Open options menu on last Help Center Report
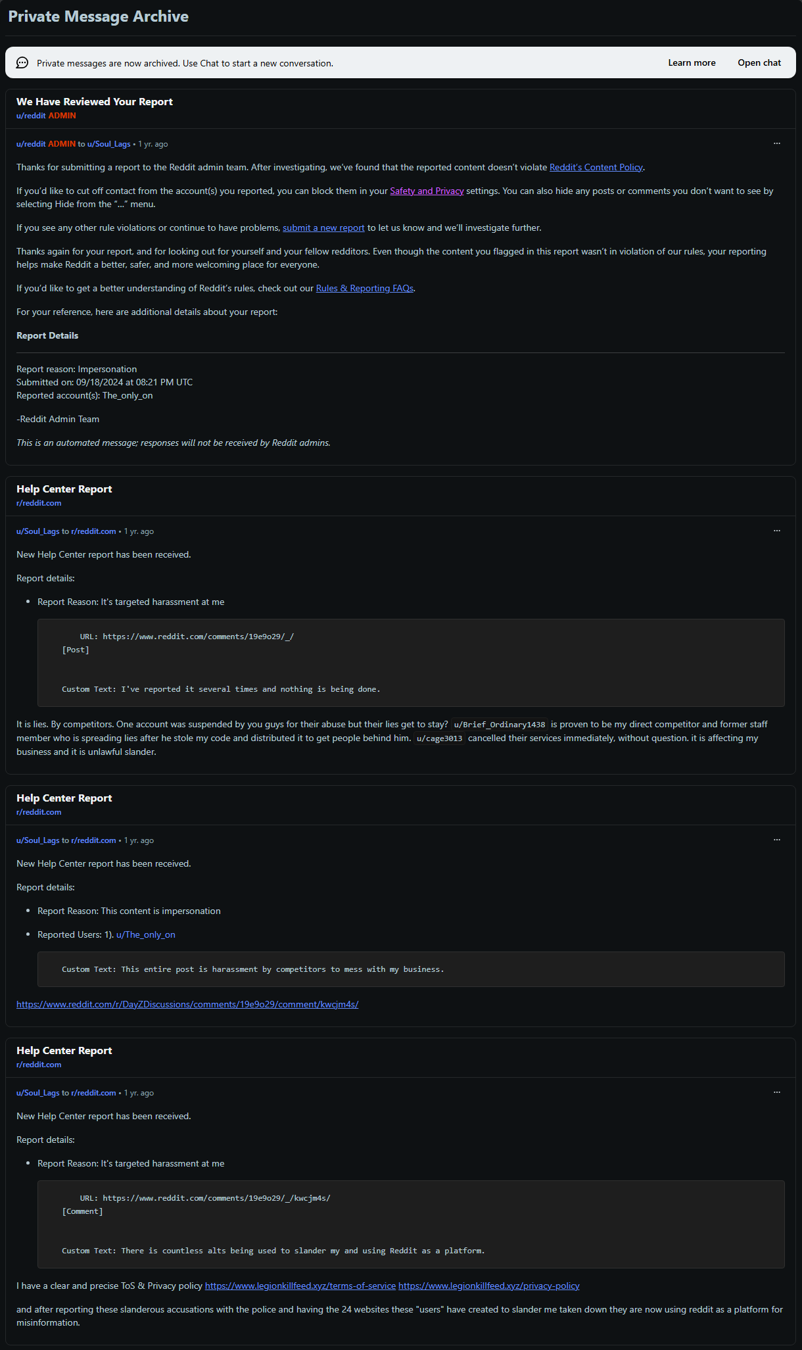Image resolution: width=802 pixels, height=1350 pixels. coord(777,1092)
